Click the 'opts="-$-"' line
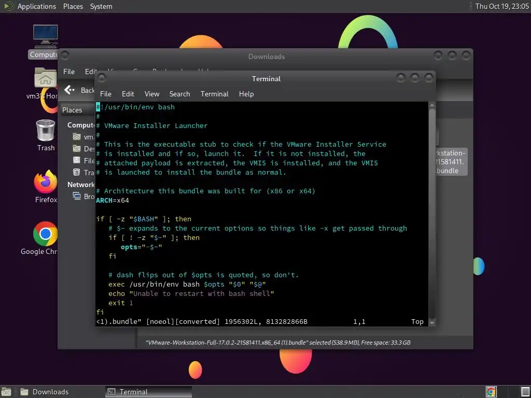The height and width of the screenshot is (398, 531). pyautogui.click(x=142, y=247)
